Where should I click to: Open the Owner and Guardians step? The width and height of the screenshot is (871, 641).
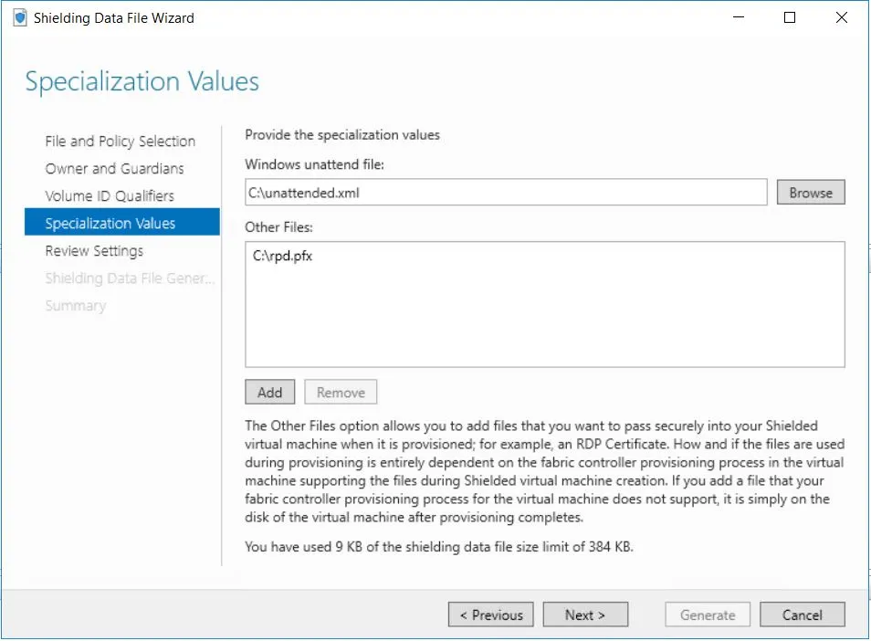pos(114,169)
